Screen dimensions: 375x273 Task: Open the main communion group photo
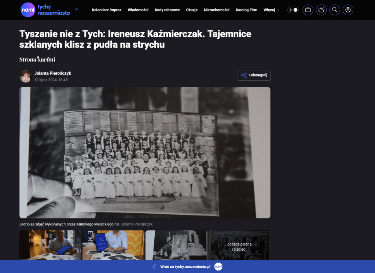pyautogui.click(x=145, y=152)
